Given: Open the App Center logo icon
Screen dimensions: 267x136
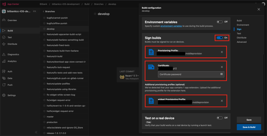Looking at the screenshot, I should (4, 4).
